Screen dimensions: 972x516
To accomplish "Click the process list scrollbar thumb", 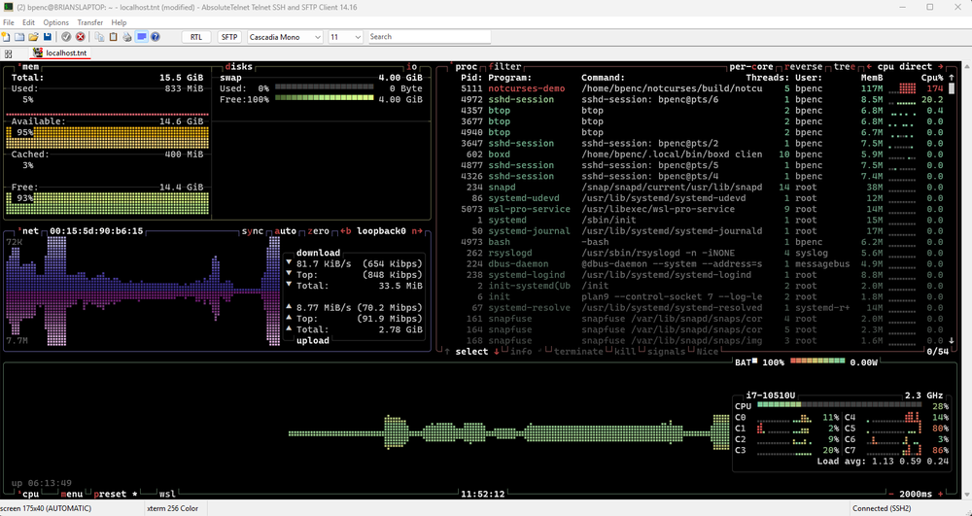I will coord(952,88).
